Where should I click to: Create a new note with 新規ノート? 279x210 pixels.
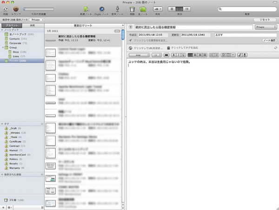click(86, 8)
